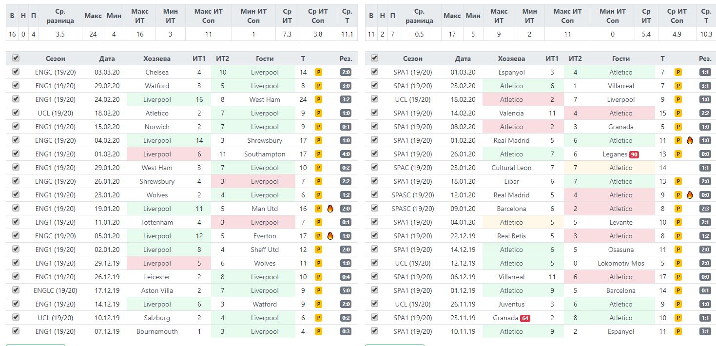This screenshot has height=346, width=716.
Task: Toggle the select-all checkbox in Liverpool table header
Action: click(16, 58)
